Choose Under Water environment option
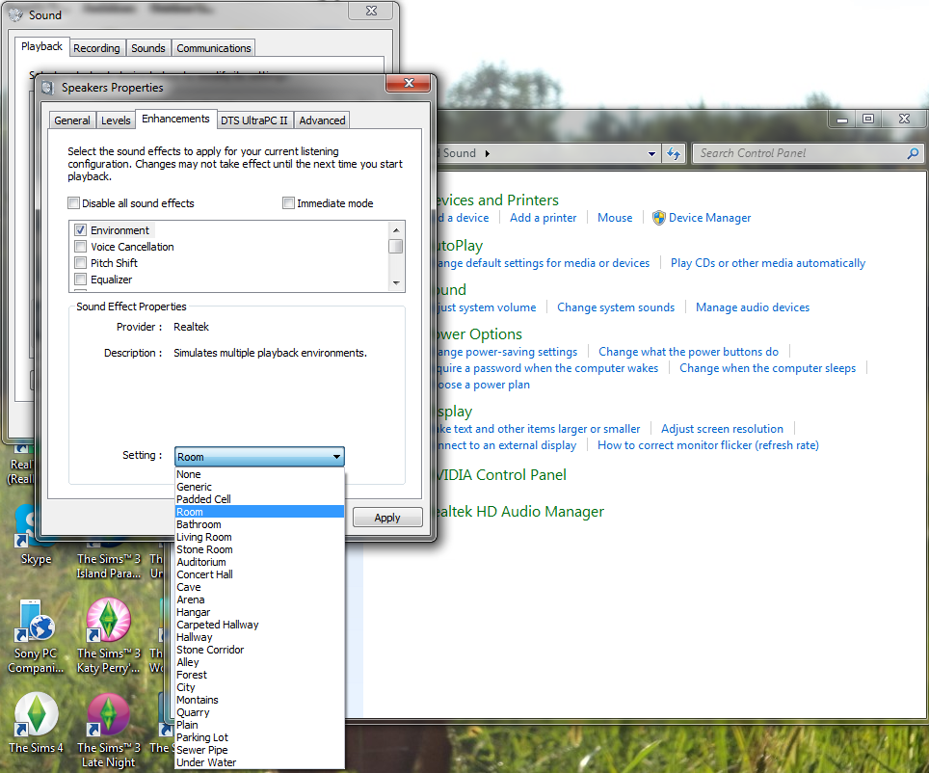 pos(206,762)
